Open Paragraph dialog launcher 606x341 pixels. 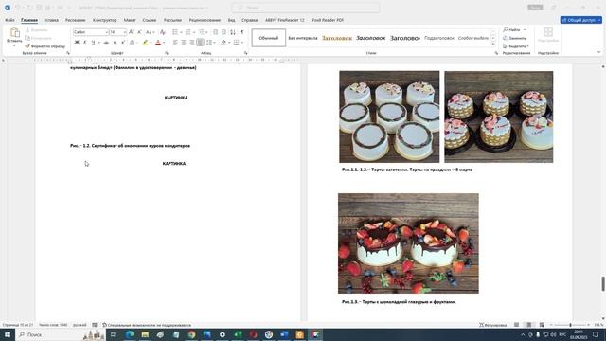coord(246,53)
